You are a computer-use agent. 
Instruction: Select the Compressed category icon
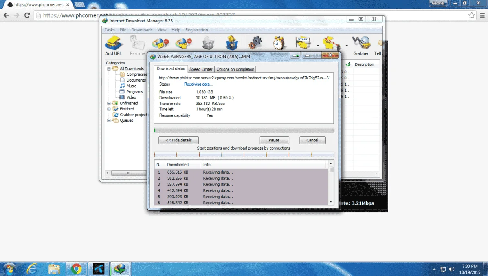(x=122, y=75)
